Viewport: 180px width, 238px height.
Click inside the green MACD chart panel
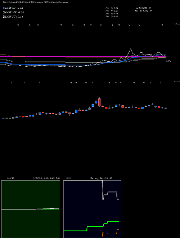31,209
